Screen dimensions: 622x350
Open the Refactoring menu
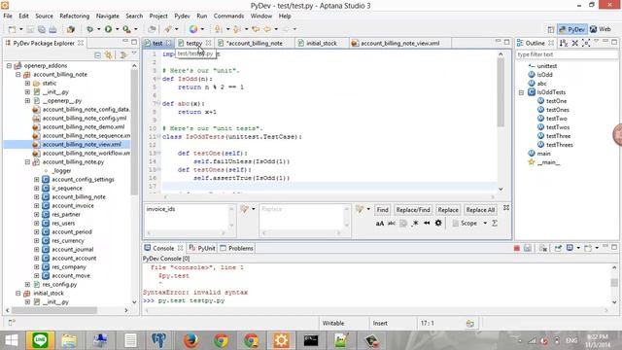[74, 16]
